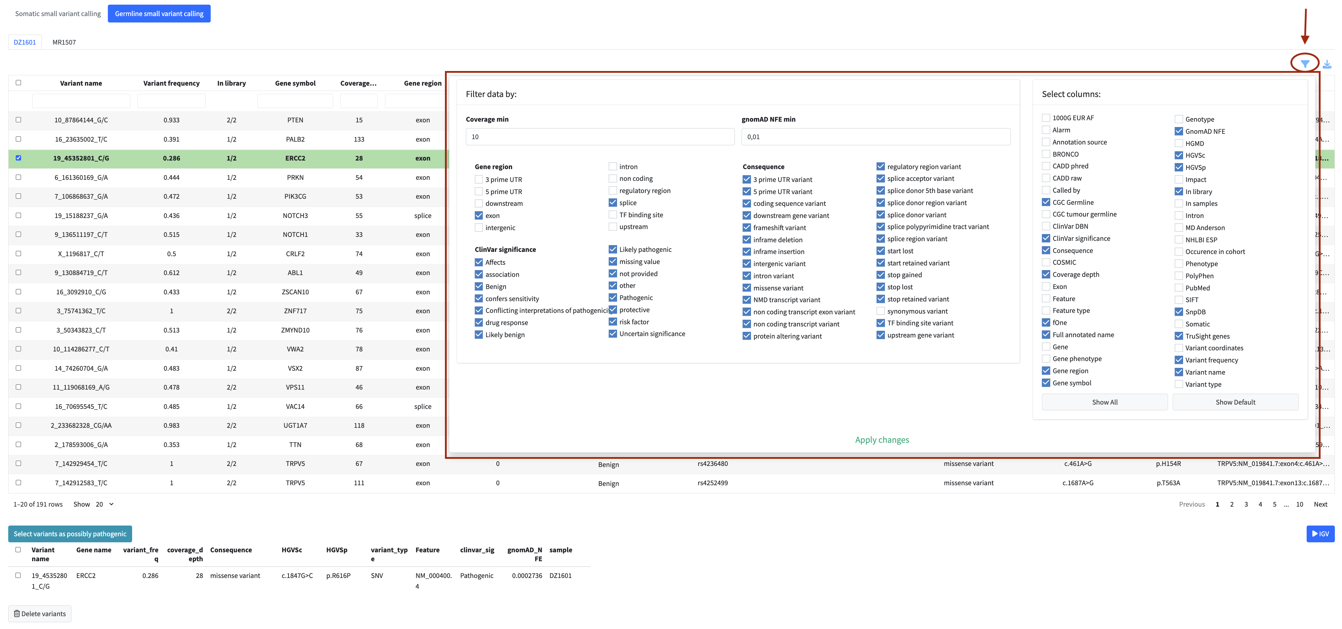Open the Show rows-per-page dropdown

(x=104, y=504)
